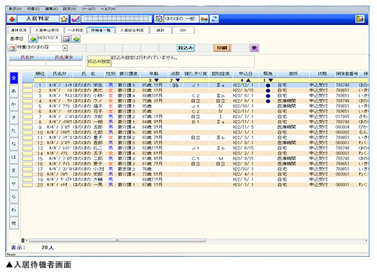377x275 pixels.
Task: Click the house icon beside facility name
Action: pos(12,48)
